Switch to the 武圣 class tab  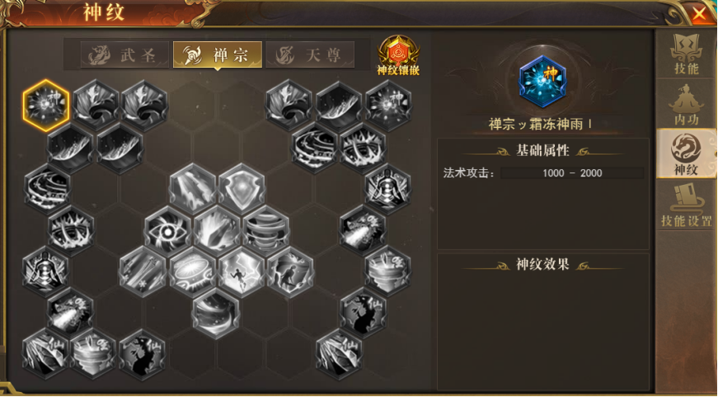point(124,55)
